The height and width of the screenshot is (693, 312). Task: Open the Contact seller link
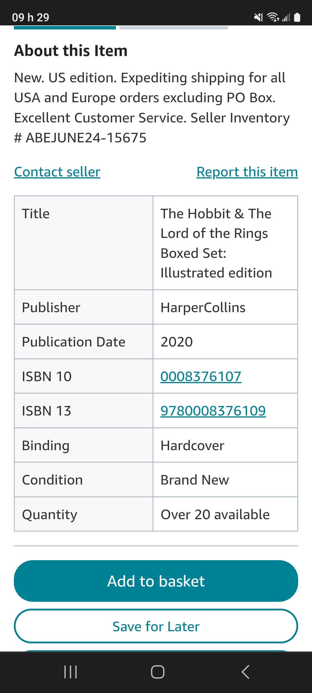point(57,172)
